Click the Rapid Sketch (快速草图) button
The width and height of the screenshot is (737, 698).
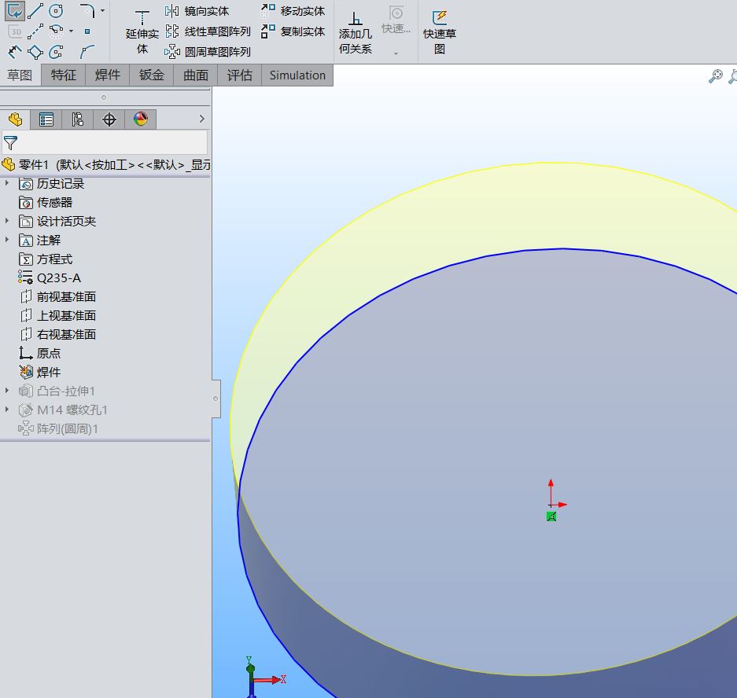click(439, 31)
